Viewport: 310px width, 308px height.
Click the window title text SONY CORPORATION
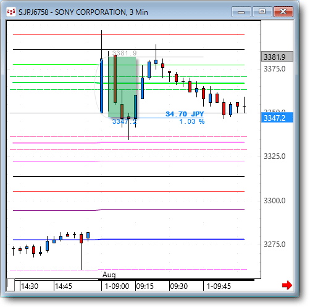(90, 12)
